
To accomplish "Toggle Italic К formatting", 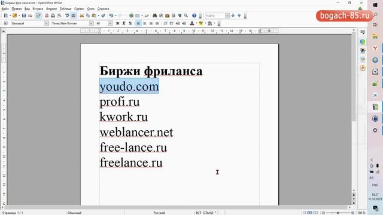I will [124, 23].
